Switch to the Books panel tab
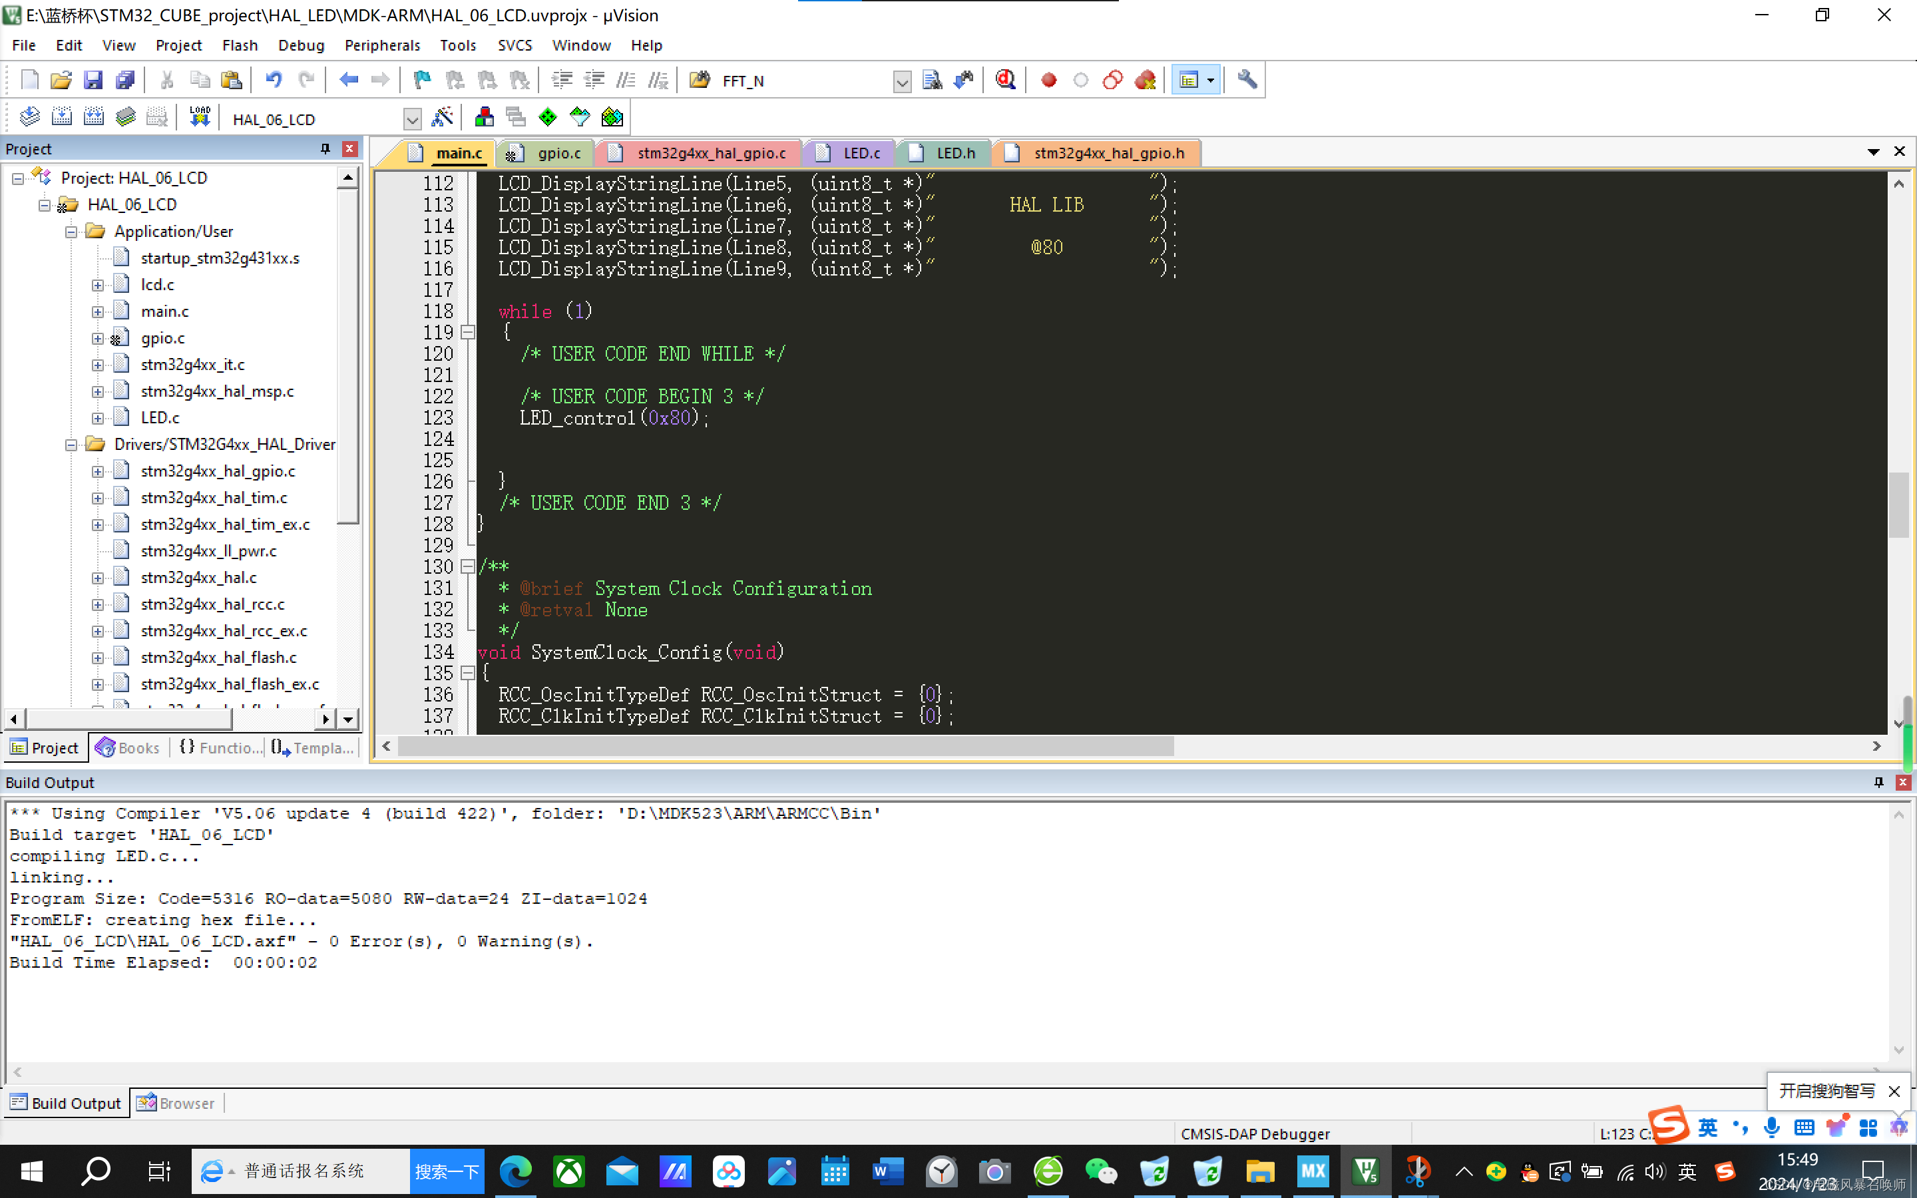The width and height of the screenshot is (1917, 1198). 128,747
